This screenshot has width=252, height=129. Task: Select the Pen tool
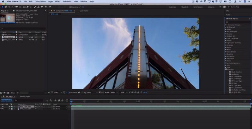coord(27,7)
